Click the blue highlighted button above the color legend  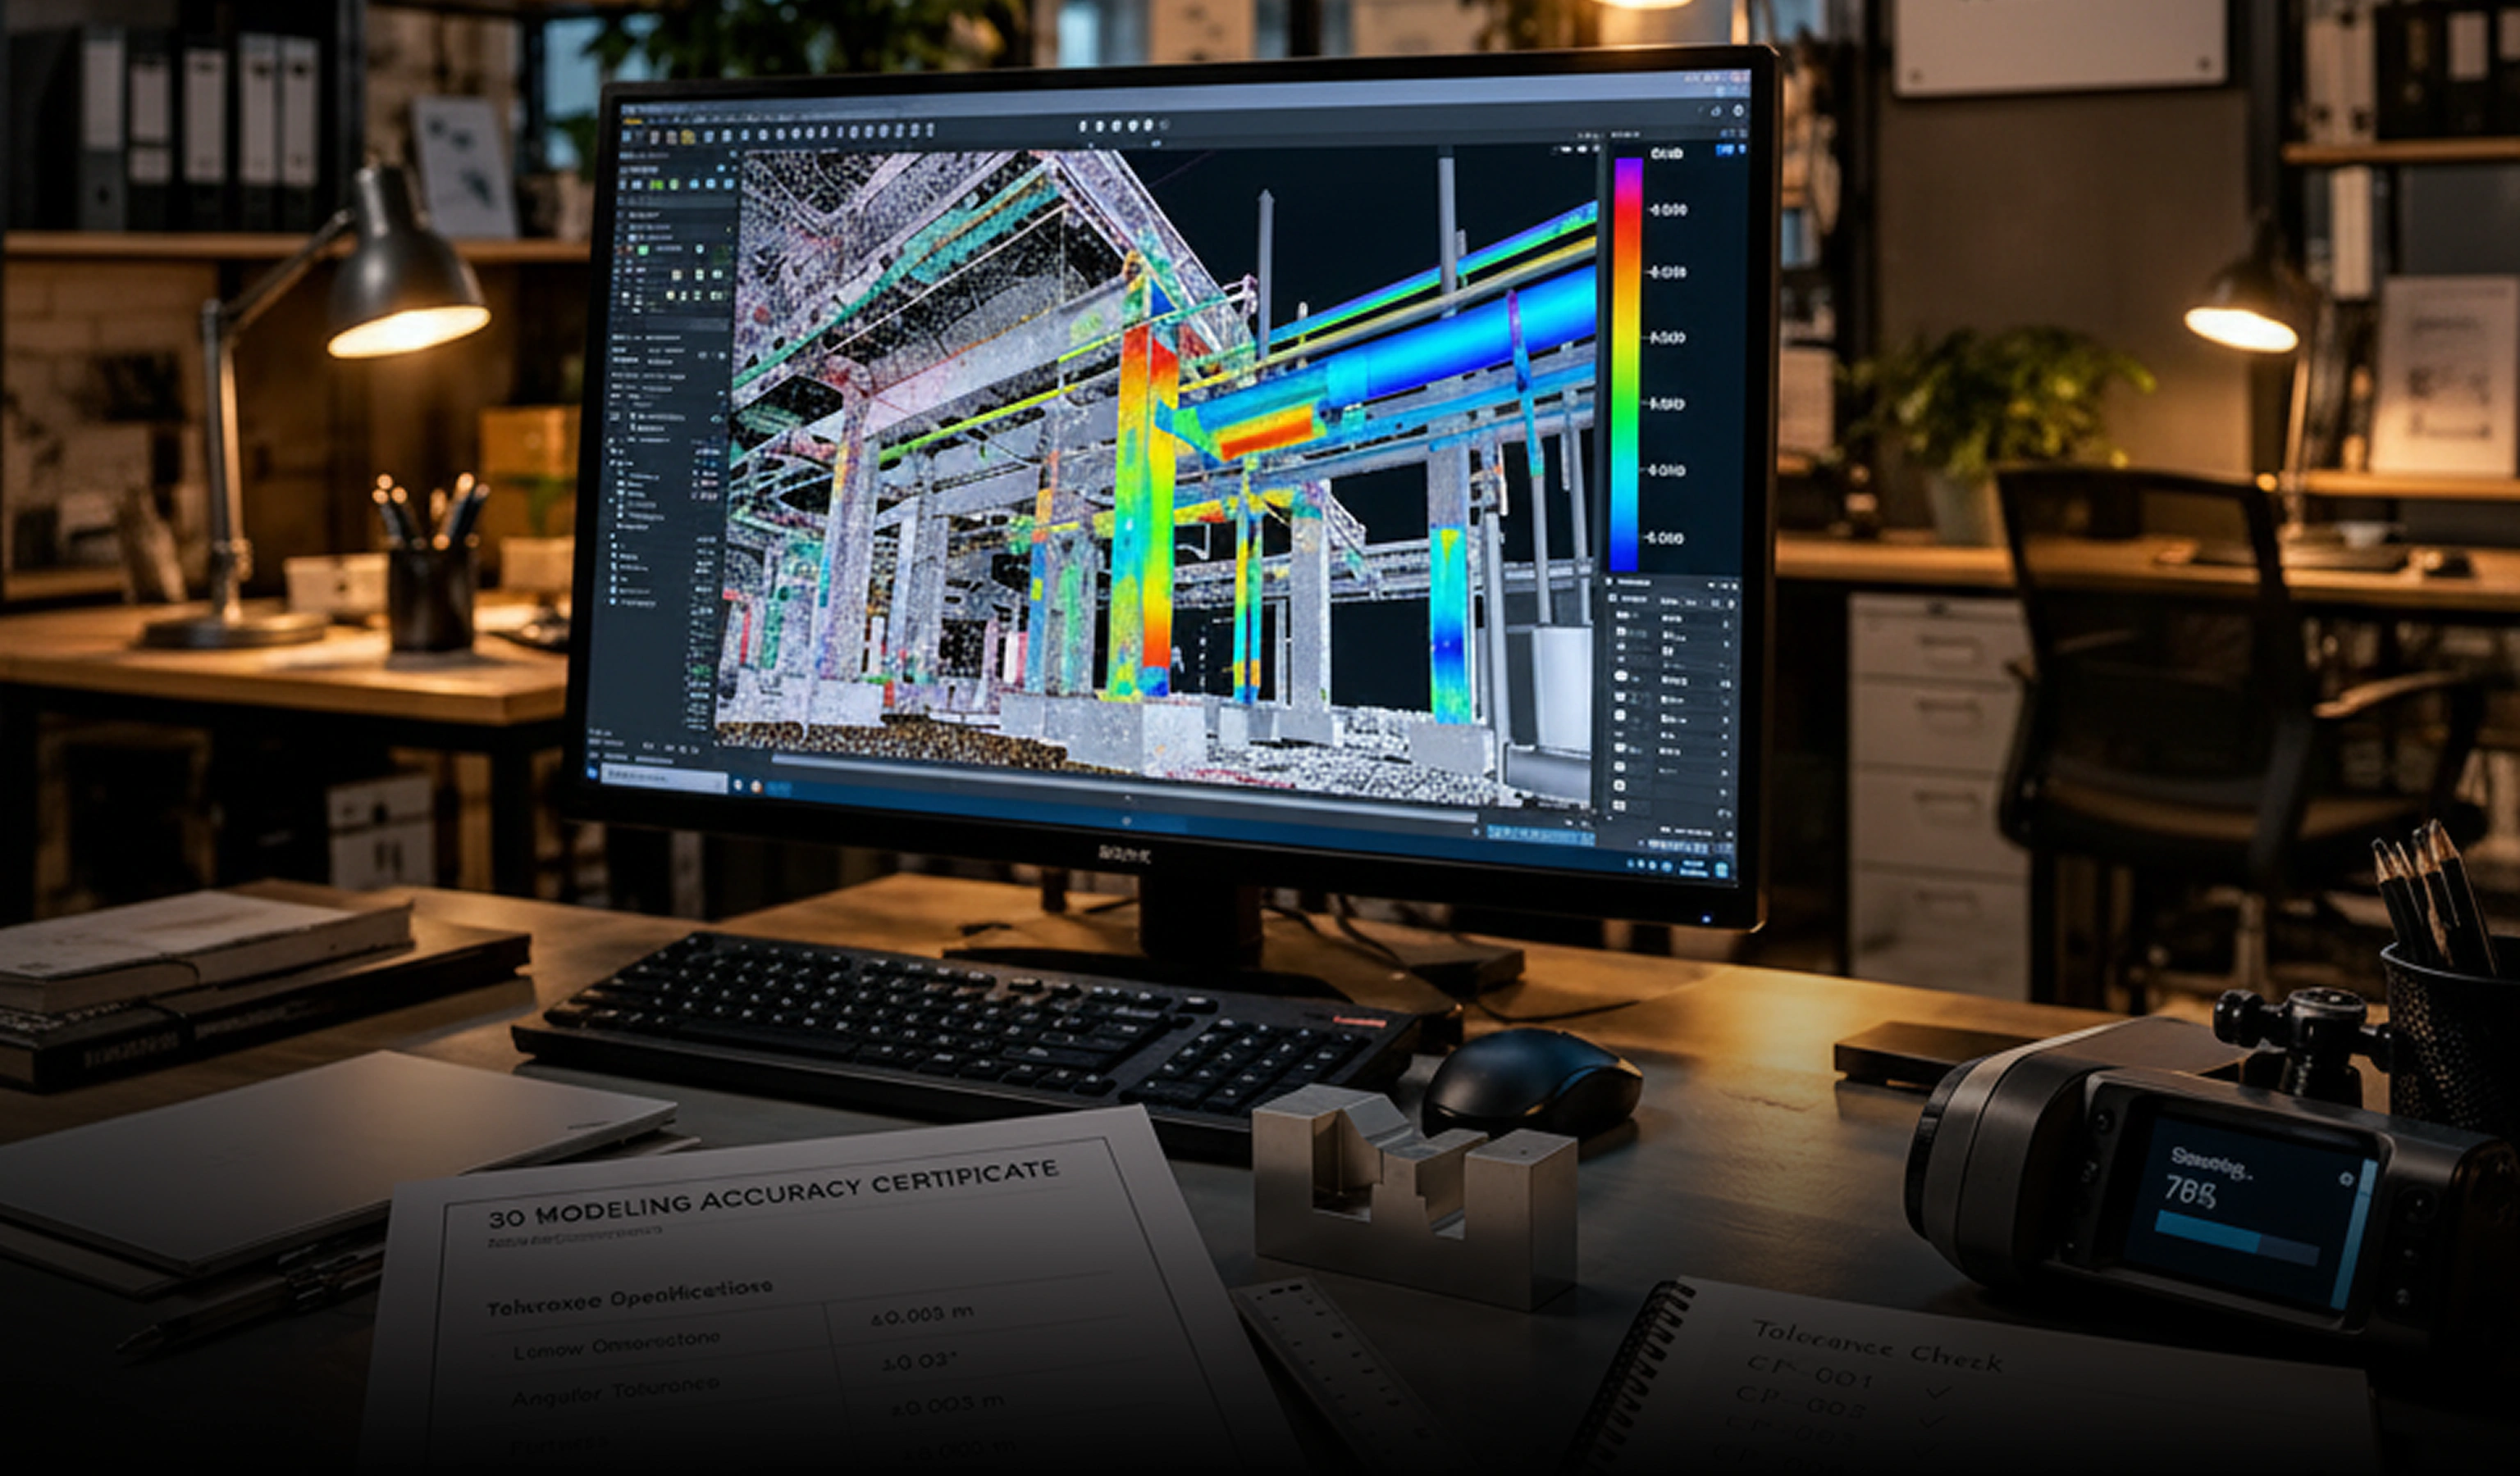[1725, 150]
